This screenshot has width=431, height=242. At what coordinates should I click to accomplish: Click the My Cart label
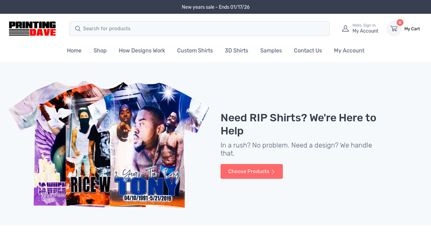[x=412, y=29]
